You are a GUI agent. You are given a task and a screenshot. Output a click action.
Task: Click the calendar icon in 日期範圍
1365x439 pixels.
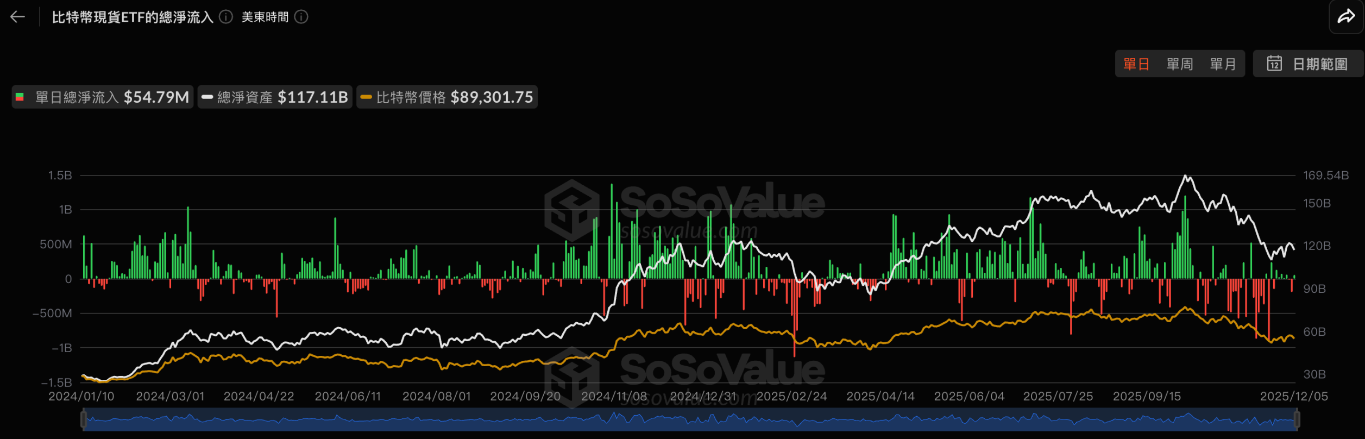pyautogui.click(x=1274, y=64)
